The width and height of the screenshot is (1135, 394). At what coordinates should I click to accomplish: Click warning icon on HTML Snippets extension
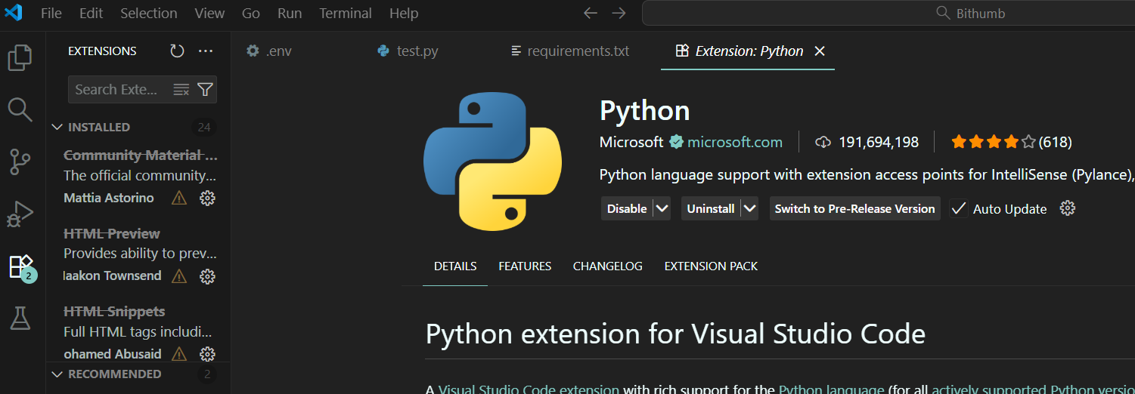coord(179,354)
